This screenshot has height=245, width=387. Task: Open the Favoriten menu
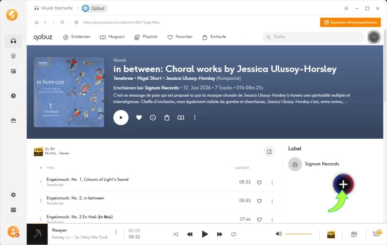pos(179,37)
